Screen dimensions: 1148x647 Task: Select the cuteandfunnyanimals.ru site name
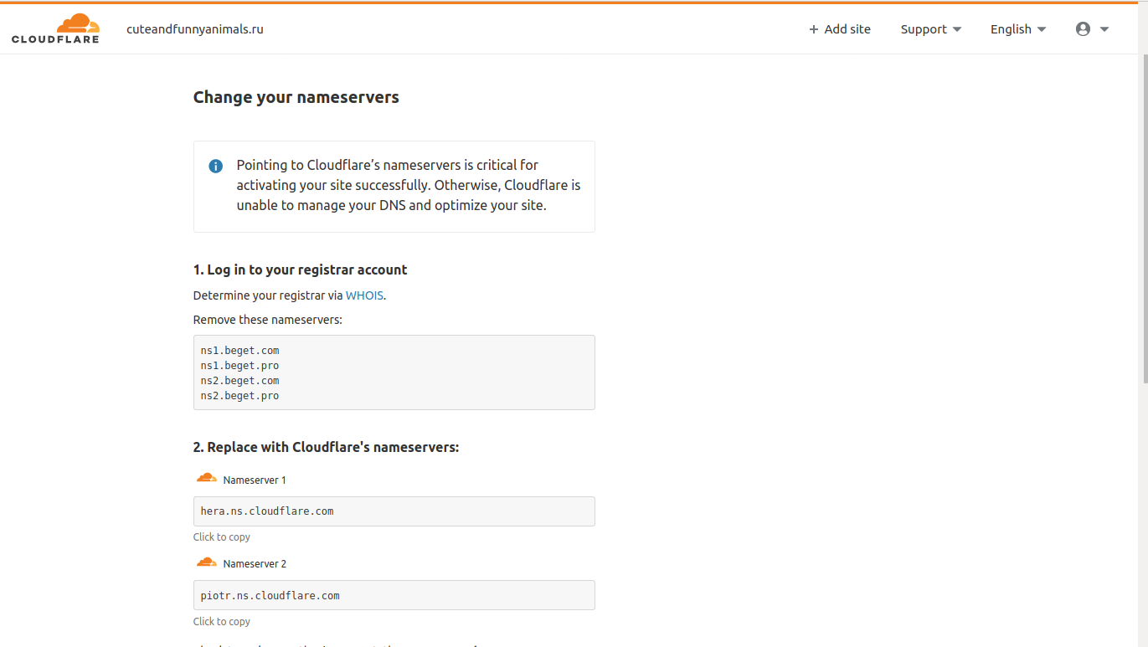tap(195, 29)
